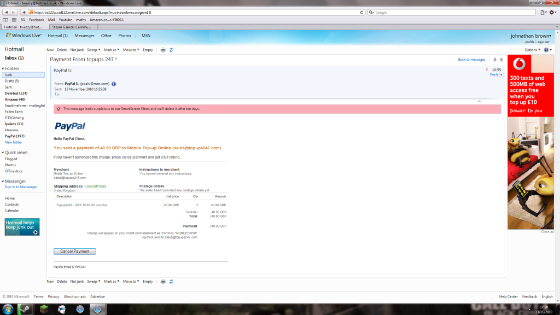Open a new browser tab
The image size is (560, 315).
557,27
